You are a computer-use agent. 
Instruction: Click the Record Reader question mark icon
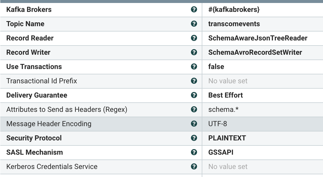(x=194, y=38)
